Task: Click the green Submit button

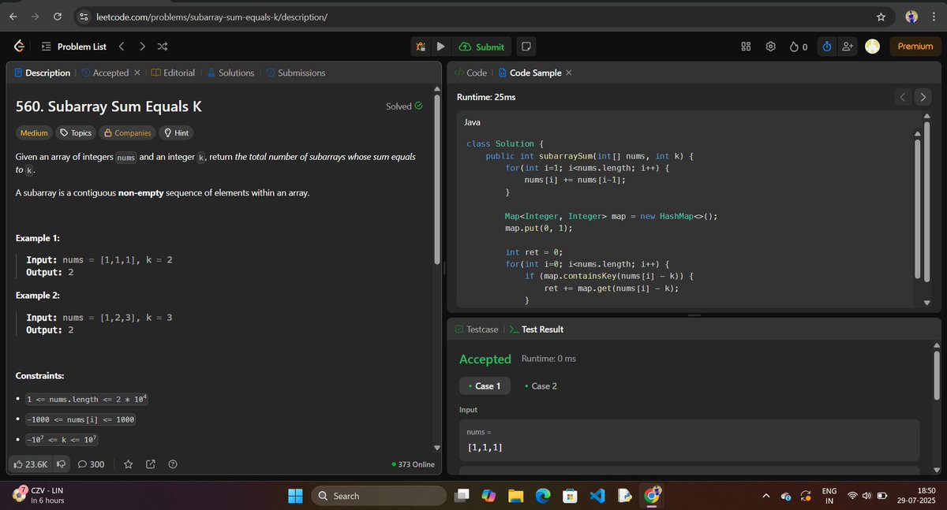Action: (x=481, y=46)
